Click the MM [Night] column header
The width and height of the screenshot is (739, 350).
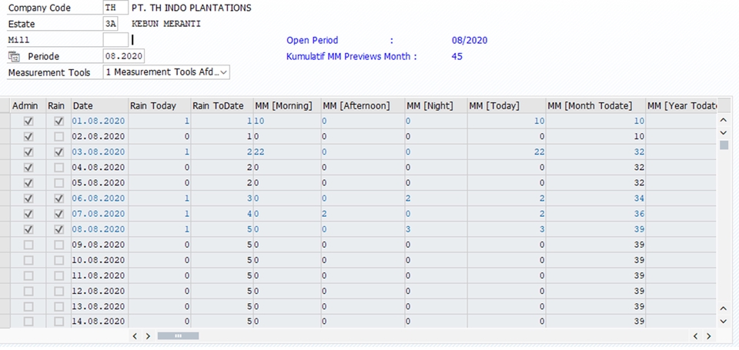pos(436,106)
